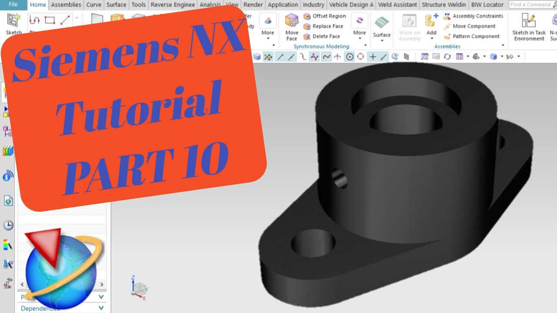557x313 pixels.
Task: Click the Offset Region command
Action: coord(325,16)
